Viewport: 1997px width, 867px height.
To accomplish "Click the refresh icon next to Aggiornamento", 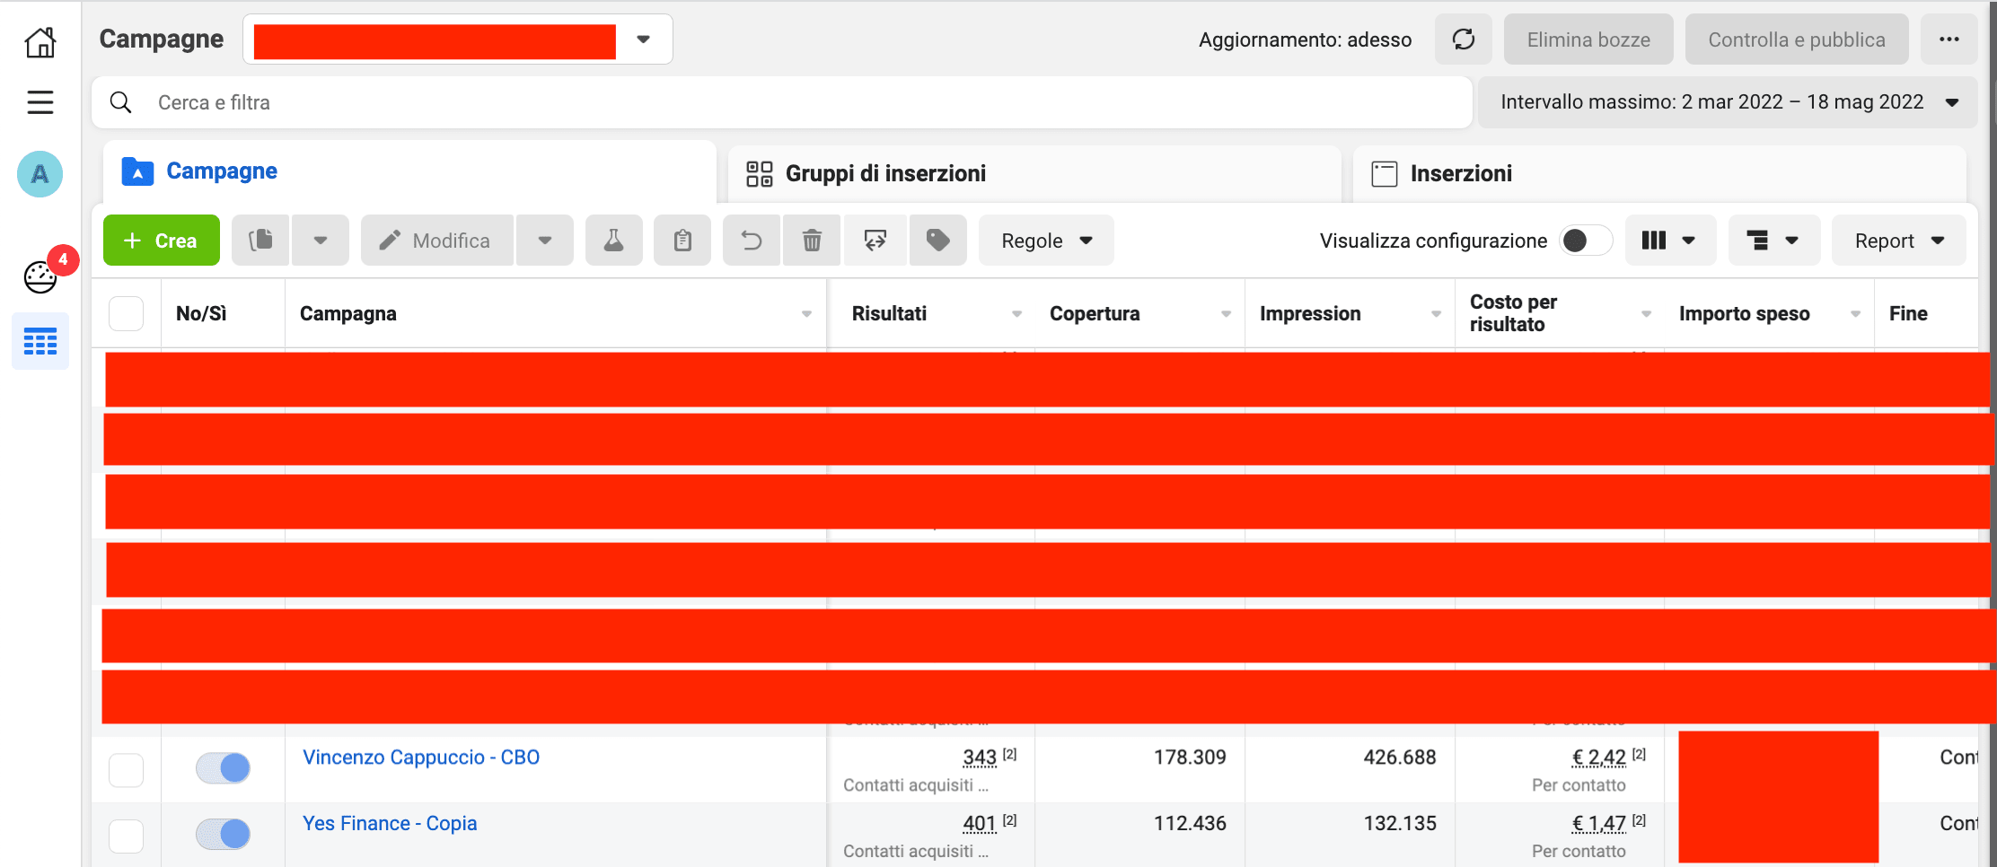I will pos(1463,39).
